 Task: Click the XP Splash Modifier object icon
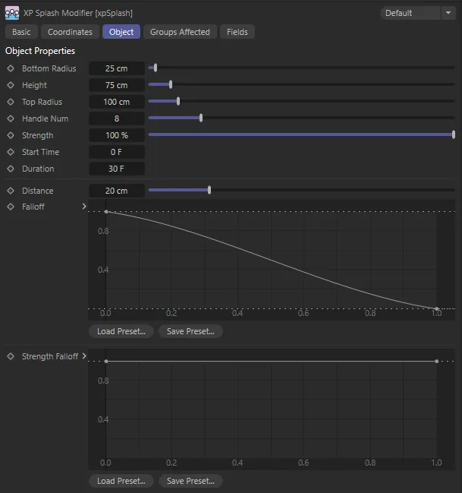12,13
